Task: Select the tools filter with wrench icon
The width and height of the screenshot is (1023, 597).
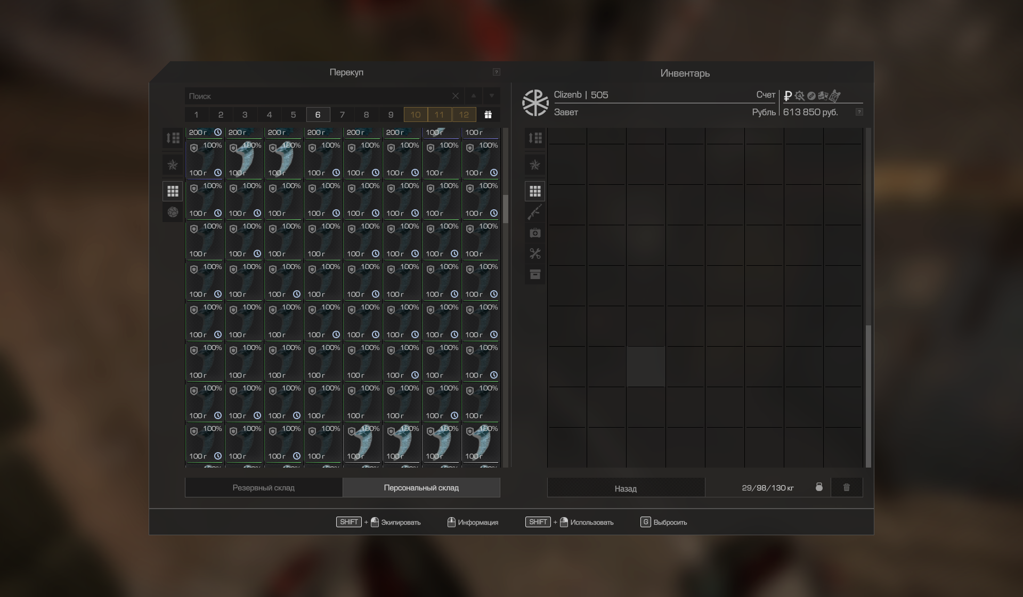Action: (x=535, y=253)
